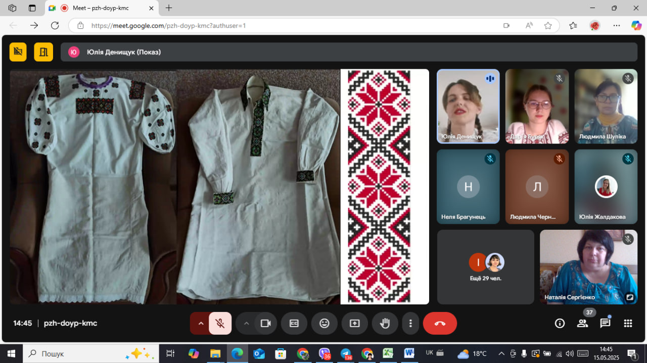Open the meeting details info icon

tap(560, 324)
